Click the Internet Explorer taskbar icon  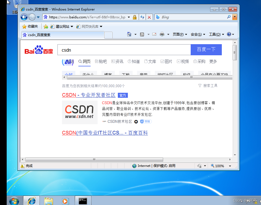click(x=31, y=201)
